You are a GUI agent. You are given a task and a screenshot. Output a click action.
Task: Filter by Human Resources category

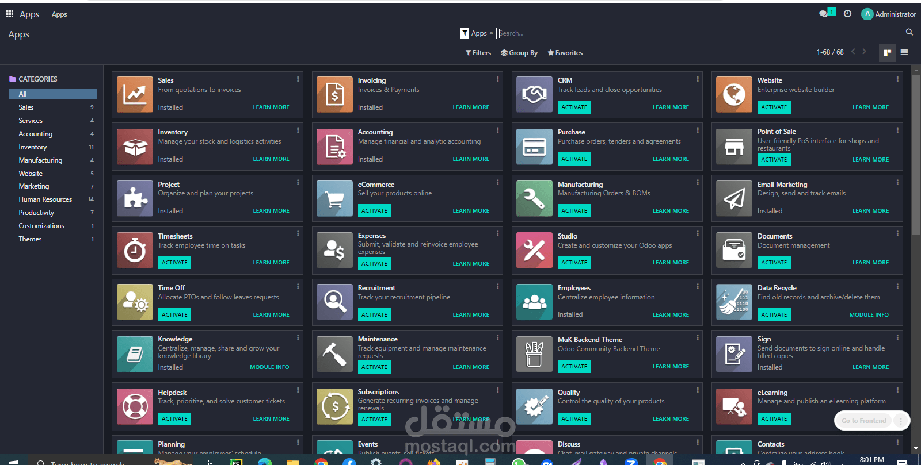[53, 199]
